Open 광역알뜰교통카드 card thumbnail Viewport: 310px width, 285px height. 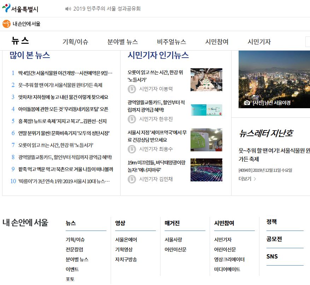pos(206,110)
